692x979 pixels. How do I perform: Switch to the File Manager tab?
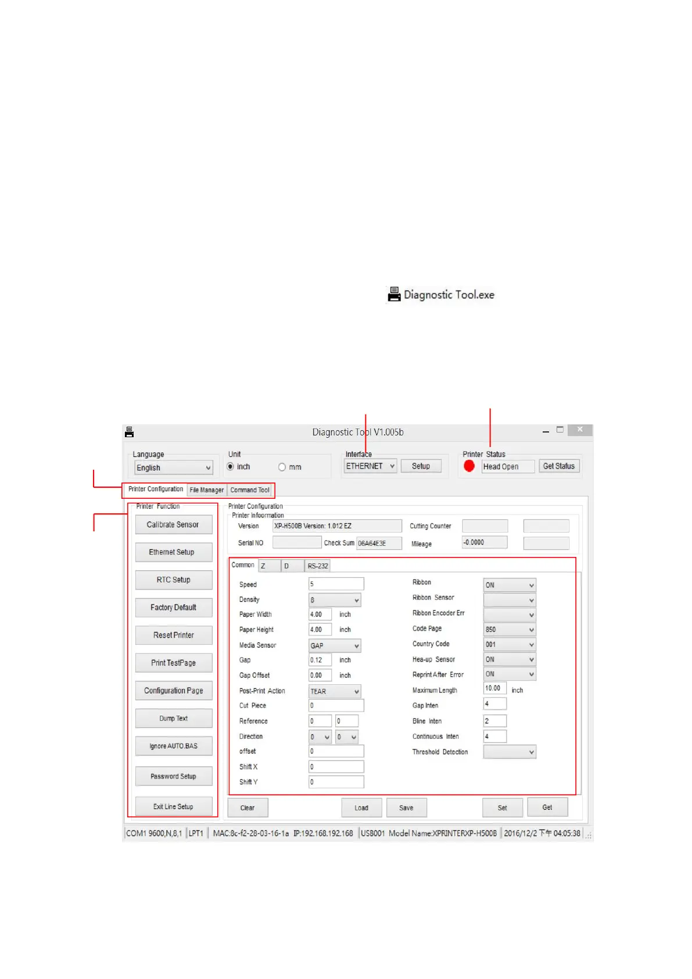[x=207, y=490]
